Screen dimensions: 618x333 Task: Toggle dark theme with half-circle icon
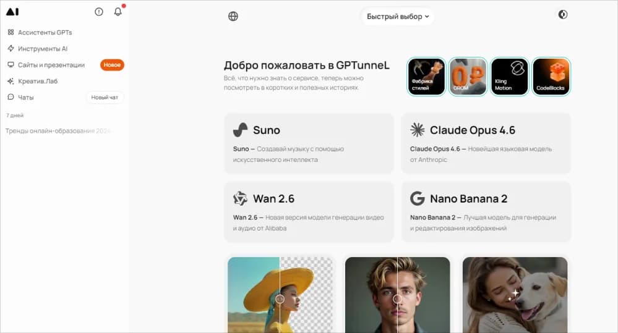pyautogui.click(x=563, y=15)
